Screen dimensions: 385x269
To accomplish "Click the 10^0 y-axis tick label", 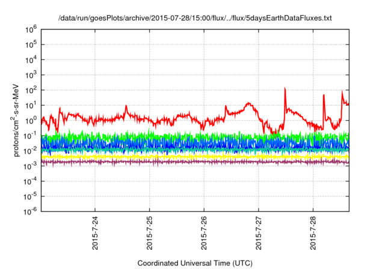I will click(x=31, y=121).
